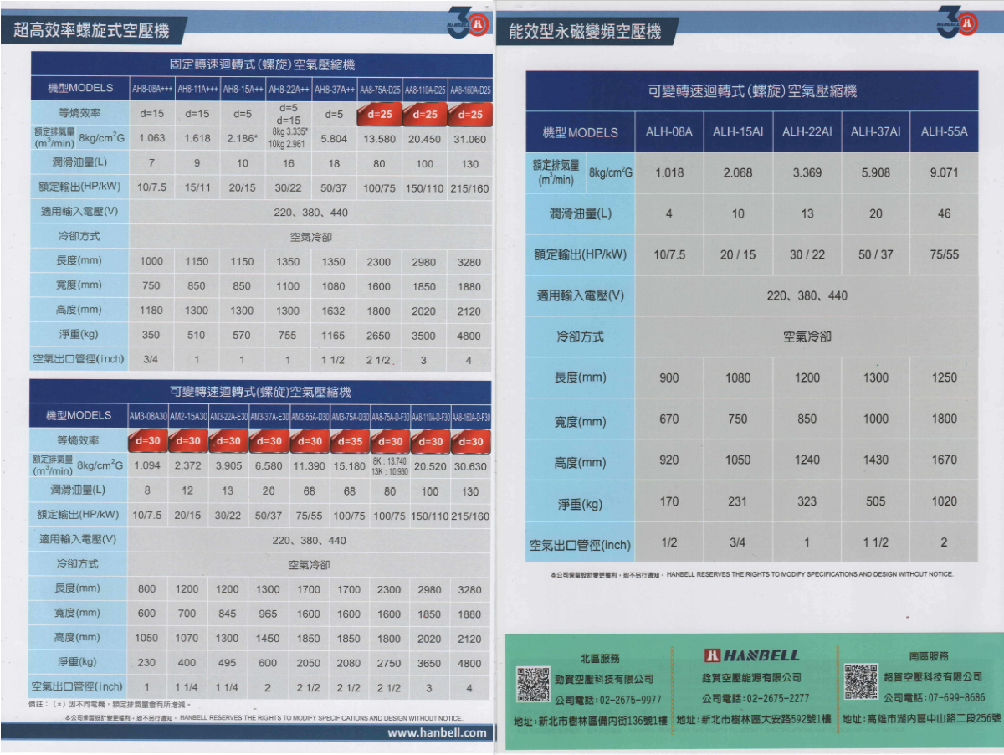The height and width of the screenshot is (755, 1004).
Task: Click the 能效型永磁變頻空壓機 page title
Action: click(x=585, y=32)
